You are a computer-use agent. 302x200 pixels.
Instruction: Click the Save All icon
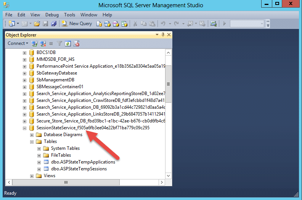(x=54, y=24)
